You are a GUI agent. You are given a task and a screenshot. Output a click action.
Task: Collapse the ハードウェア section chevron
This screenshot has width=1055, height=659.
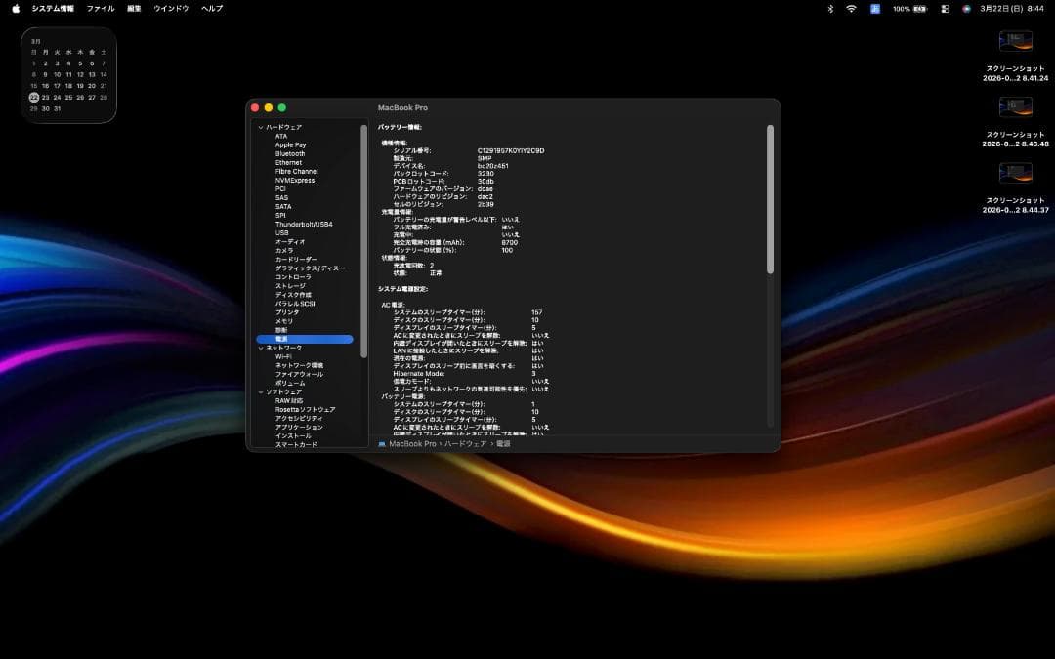click(261, 127)
